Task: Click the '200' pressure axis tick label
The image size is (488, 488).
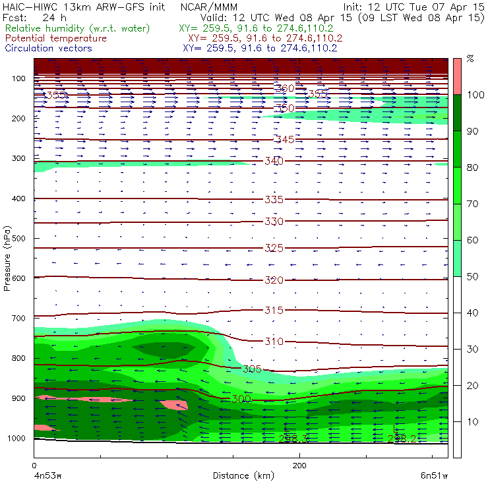Action: [x=18, y=118]
